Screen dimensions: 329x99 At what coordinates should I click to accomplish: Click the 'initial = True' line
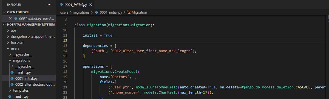[98, 36]
